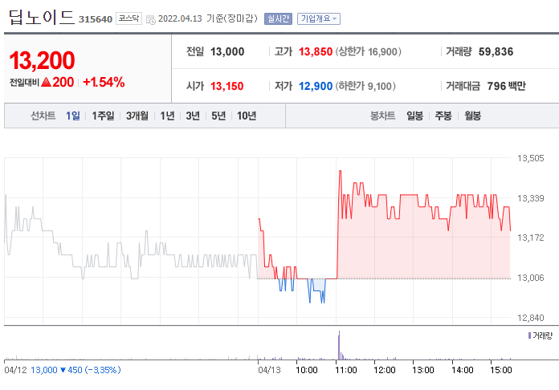Image resolution: width=559 pixels, height=390 pixels.
Task: Switch to the 월봉 candlestick chart
Action: pyautogui.click(x=472, y=116)
